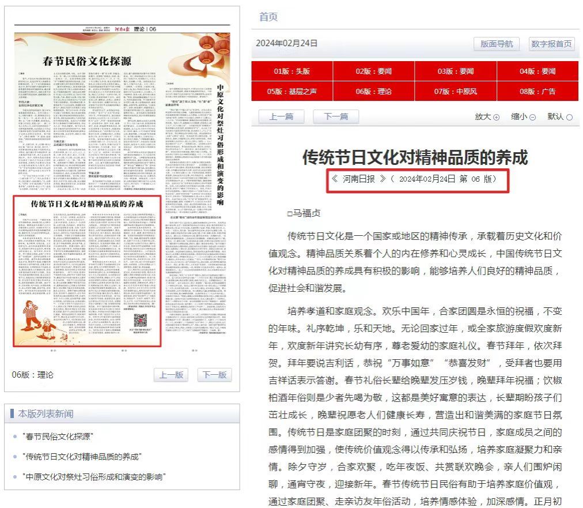Viewport: 583px width, 508px height.
Task: Select 04版：要闻 in the page grid
Action: (537, 71)
